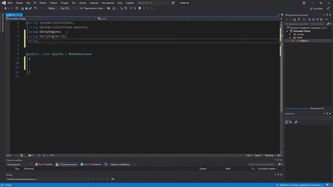Open the Сборка menu
333x187 pixels.
click(x=53, y=3)
